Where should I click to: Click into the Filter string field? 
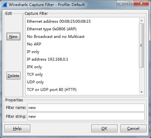tap(86, 117)
